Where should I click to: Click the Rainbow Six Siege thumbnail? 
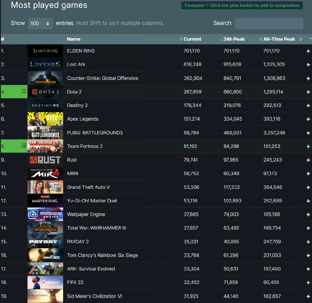45,255
